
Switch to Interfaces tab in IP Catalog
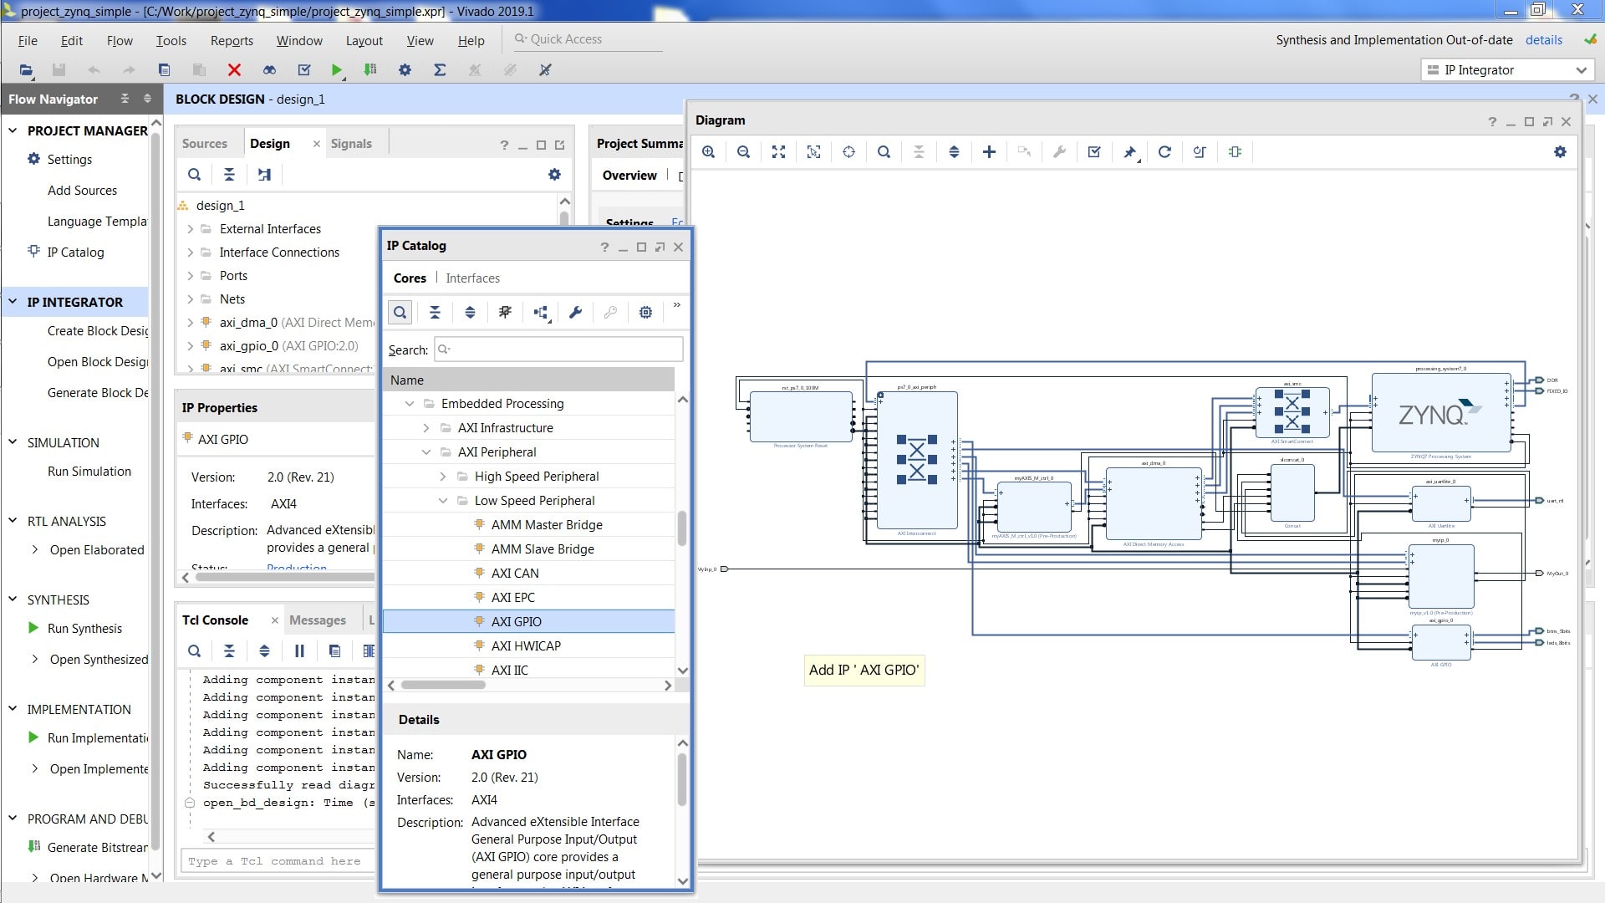[x=473, y=278]
